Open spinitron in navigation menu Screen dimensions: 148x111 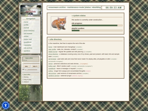(x=27, y=51)
